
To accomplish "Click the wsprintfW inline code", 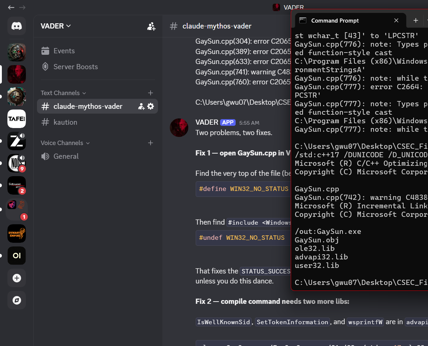I will (365, 322).
